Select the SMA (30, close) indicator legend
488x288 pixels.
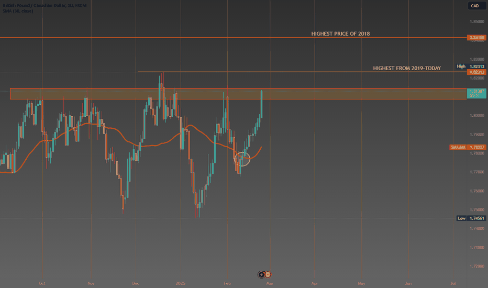pos(18,11)
